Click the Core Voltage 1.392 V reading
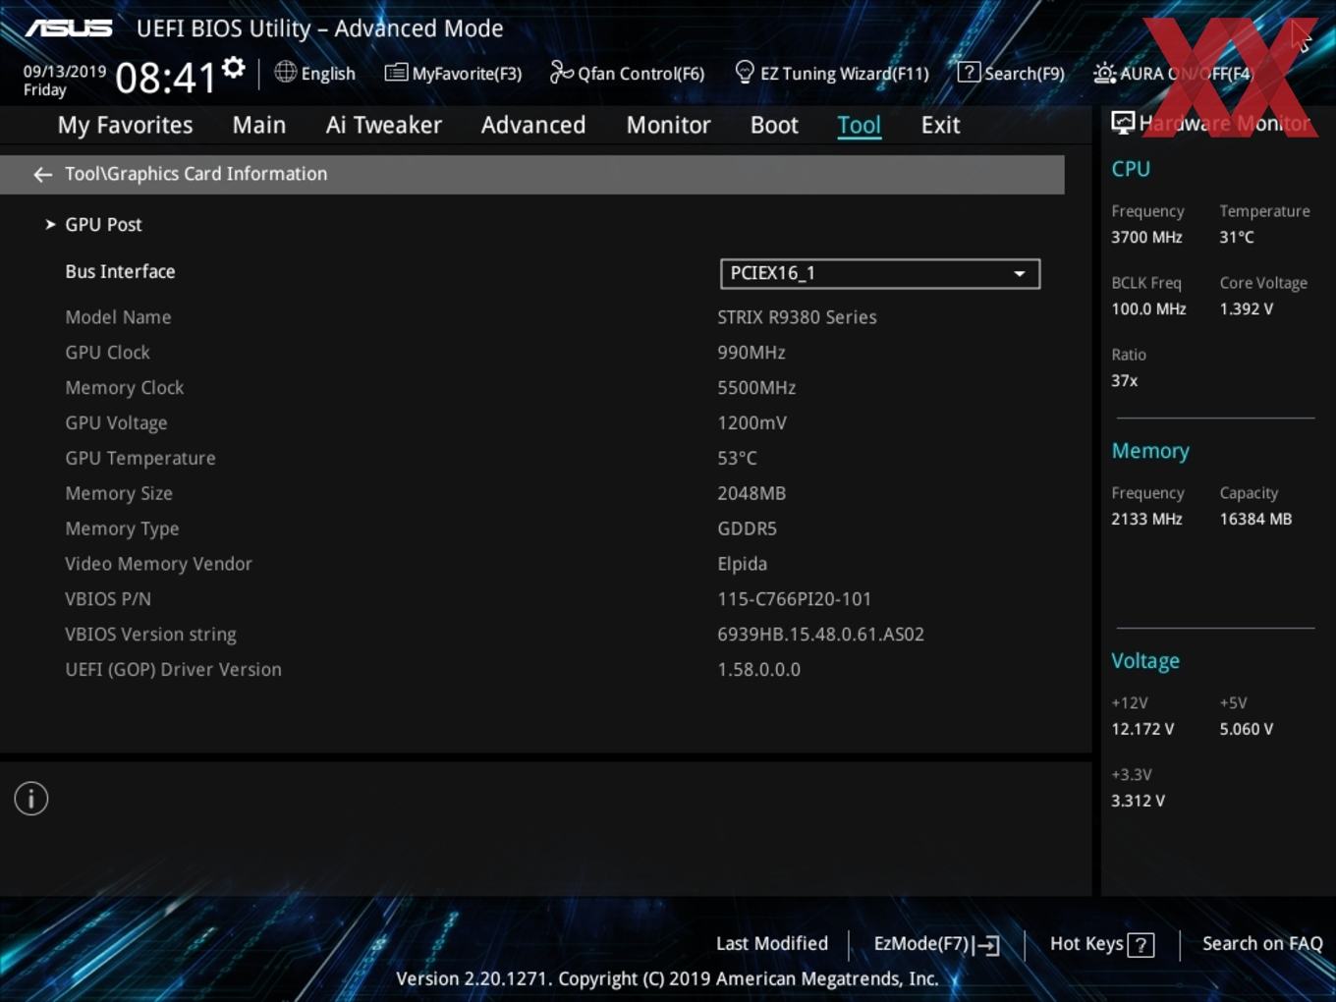Screen dimensions: 1336x1002 pyautogui.click(x=1246, y=309)
